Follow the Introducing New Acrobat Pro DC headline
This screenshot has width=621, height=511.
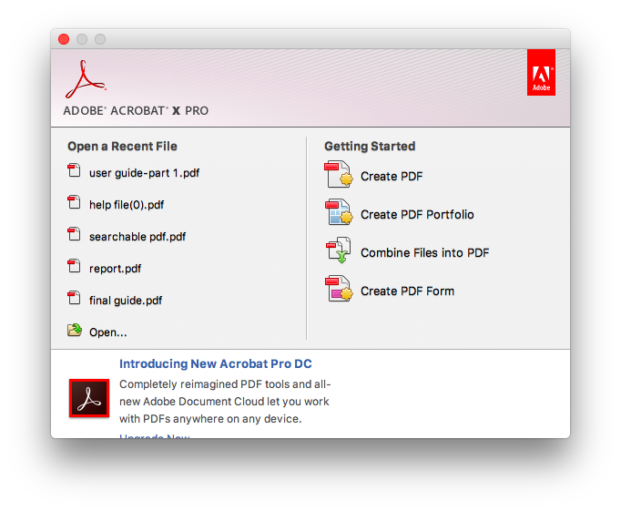[x=216, y=363]
